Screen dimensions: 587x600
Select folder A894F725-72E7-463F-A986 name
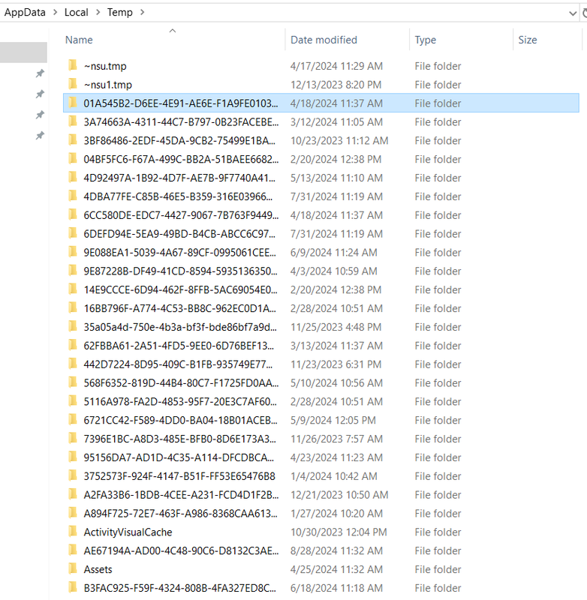pyautogui.click(x=180, y=514)
